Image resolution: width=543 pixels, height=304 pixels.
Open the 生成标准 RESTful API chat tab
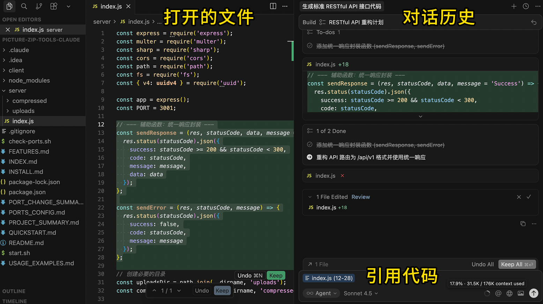pos(341,6)
